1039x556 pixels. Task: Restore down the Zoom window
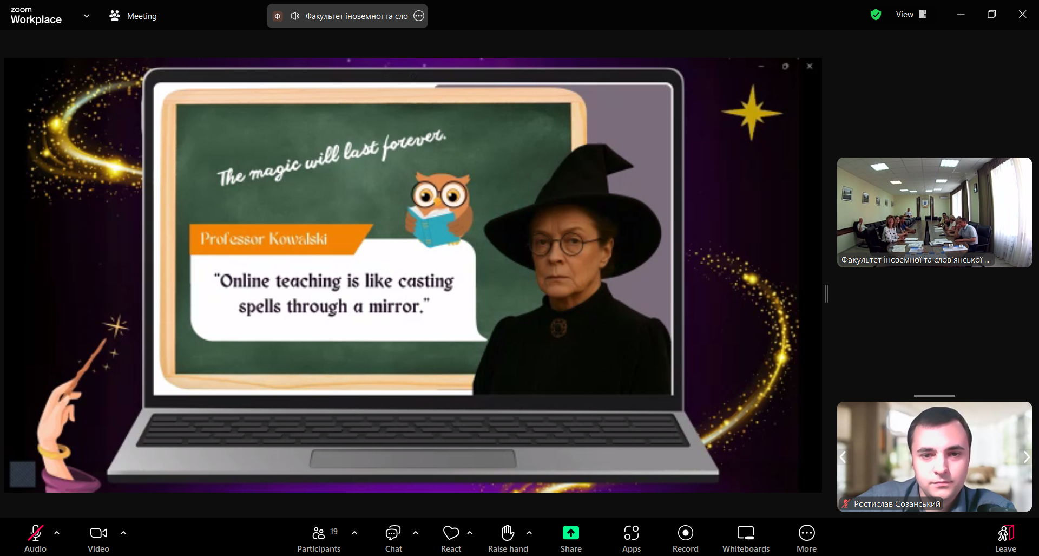coord(991,15)
